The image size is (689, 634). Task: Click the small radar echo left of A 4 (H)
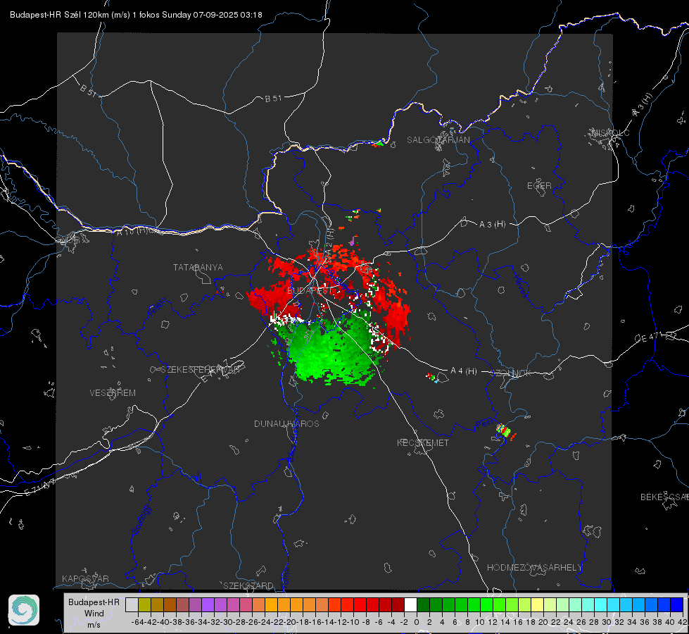point(431,377)
